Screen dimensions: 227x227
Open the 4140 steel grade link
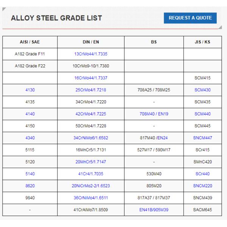(x=30, y=113)
